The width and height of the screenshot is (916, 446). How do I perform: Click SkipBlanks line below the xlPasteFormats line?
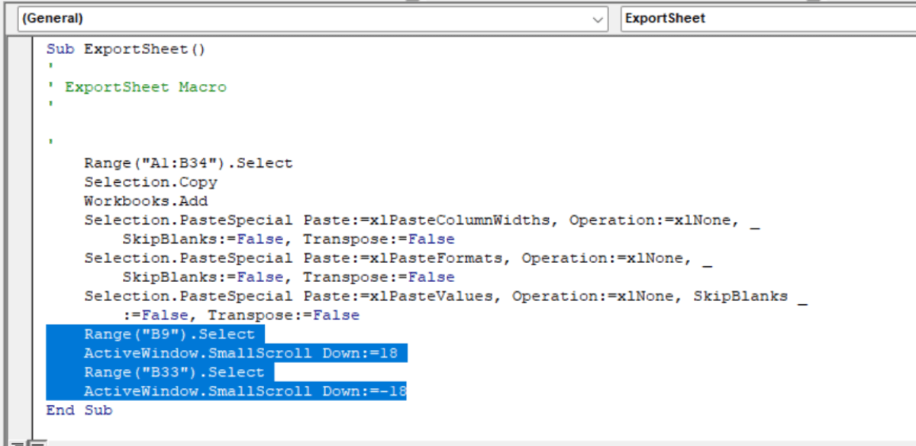click(289, 278)
